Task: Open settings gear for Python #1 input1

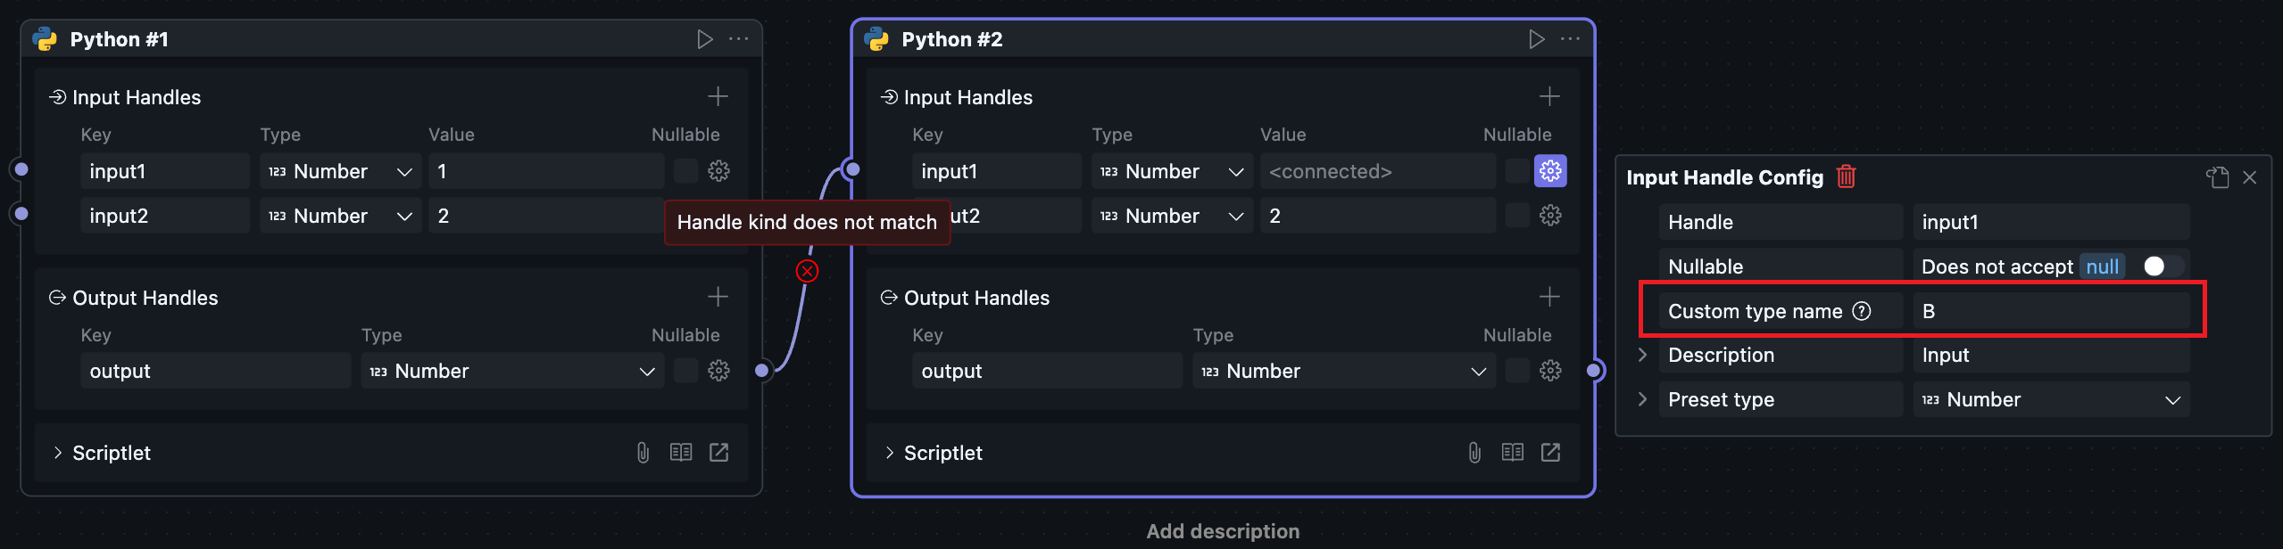Action: (x=718, y=171)
